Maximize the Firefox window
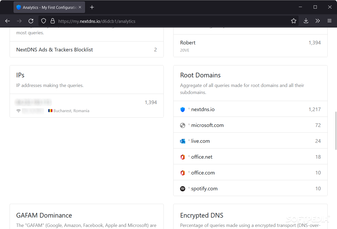This screenshot has width=337, height=229. click(x=315, y=7)
